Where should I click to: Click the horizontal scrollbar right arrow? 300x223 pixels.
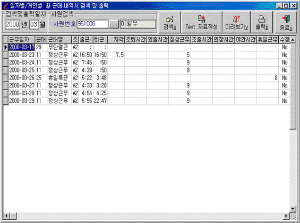(x=286, y=216)
